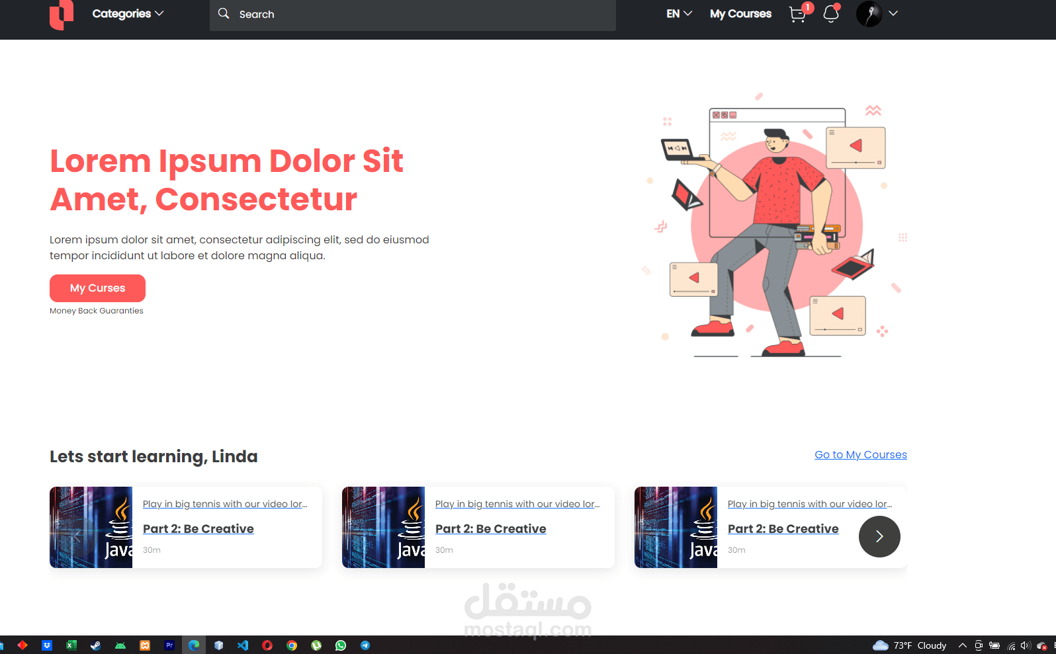Click the Lorem Ipsum Dolor Sit heading
This screenshot has height=654, width=1056.
pos(226,180)
